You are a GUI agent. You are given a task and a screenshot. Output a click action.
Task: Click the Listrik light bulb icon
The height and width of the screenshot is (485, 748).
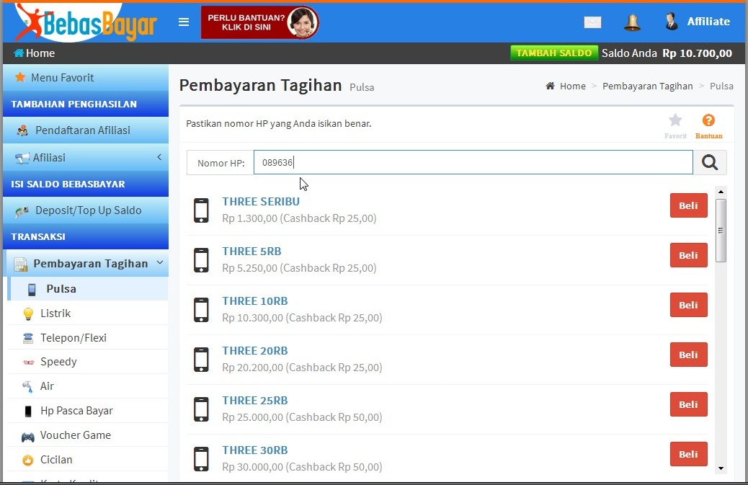pos(28,313)
